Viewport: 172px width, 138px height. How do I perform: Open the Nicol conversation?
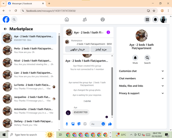pos(29,62)
